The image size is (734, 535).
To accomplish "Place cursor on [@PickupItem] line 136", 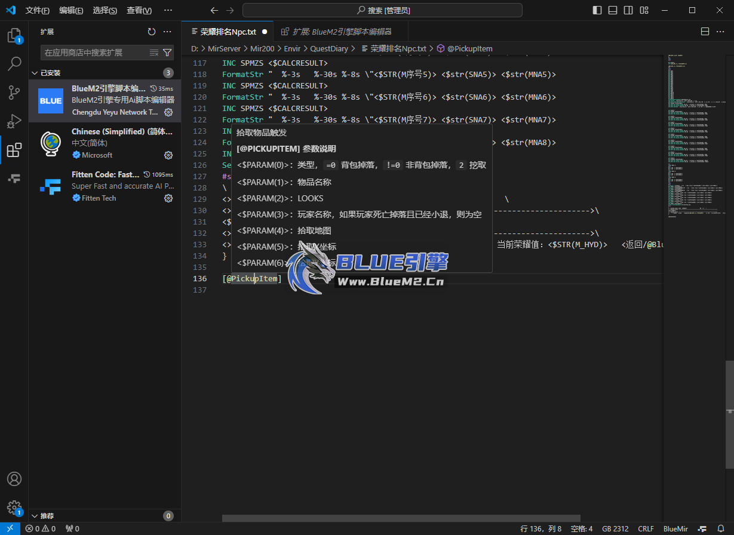I will 251,279.
